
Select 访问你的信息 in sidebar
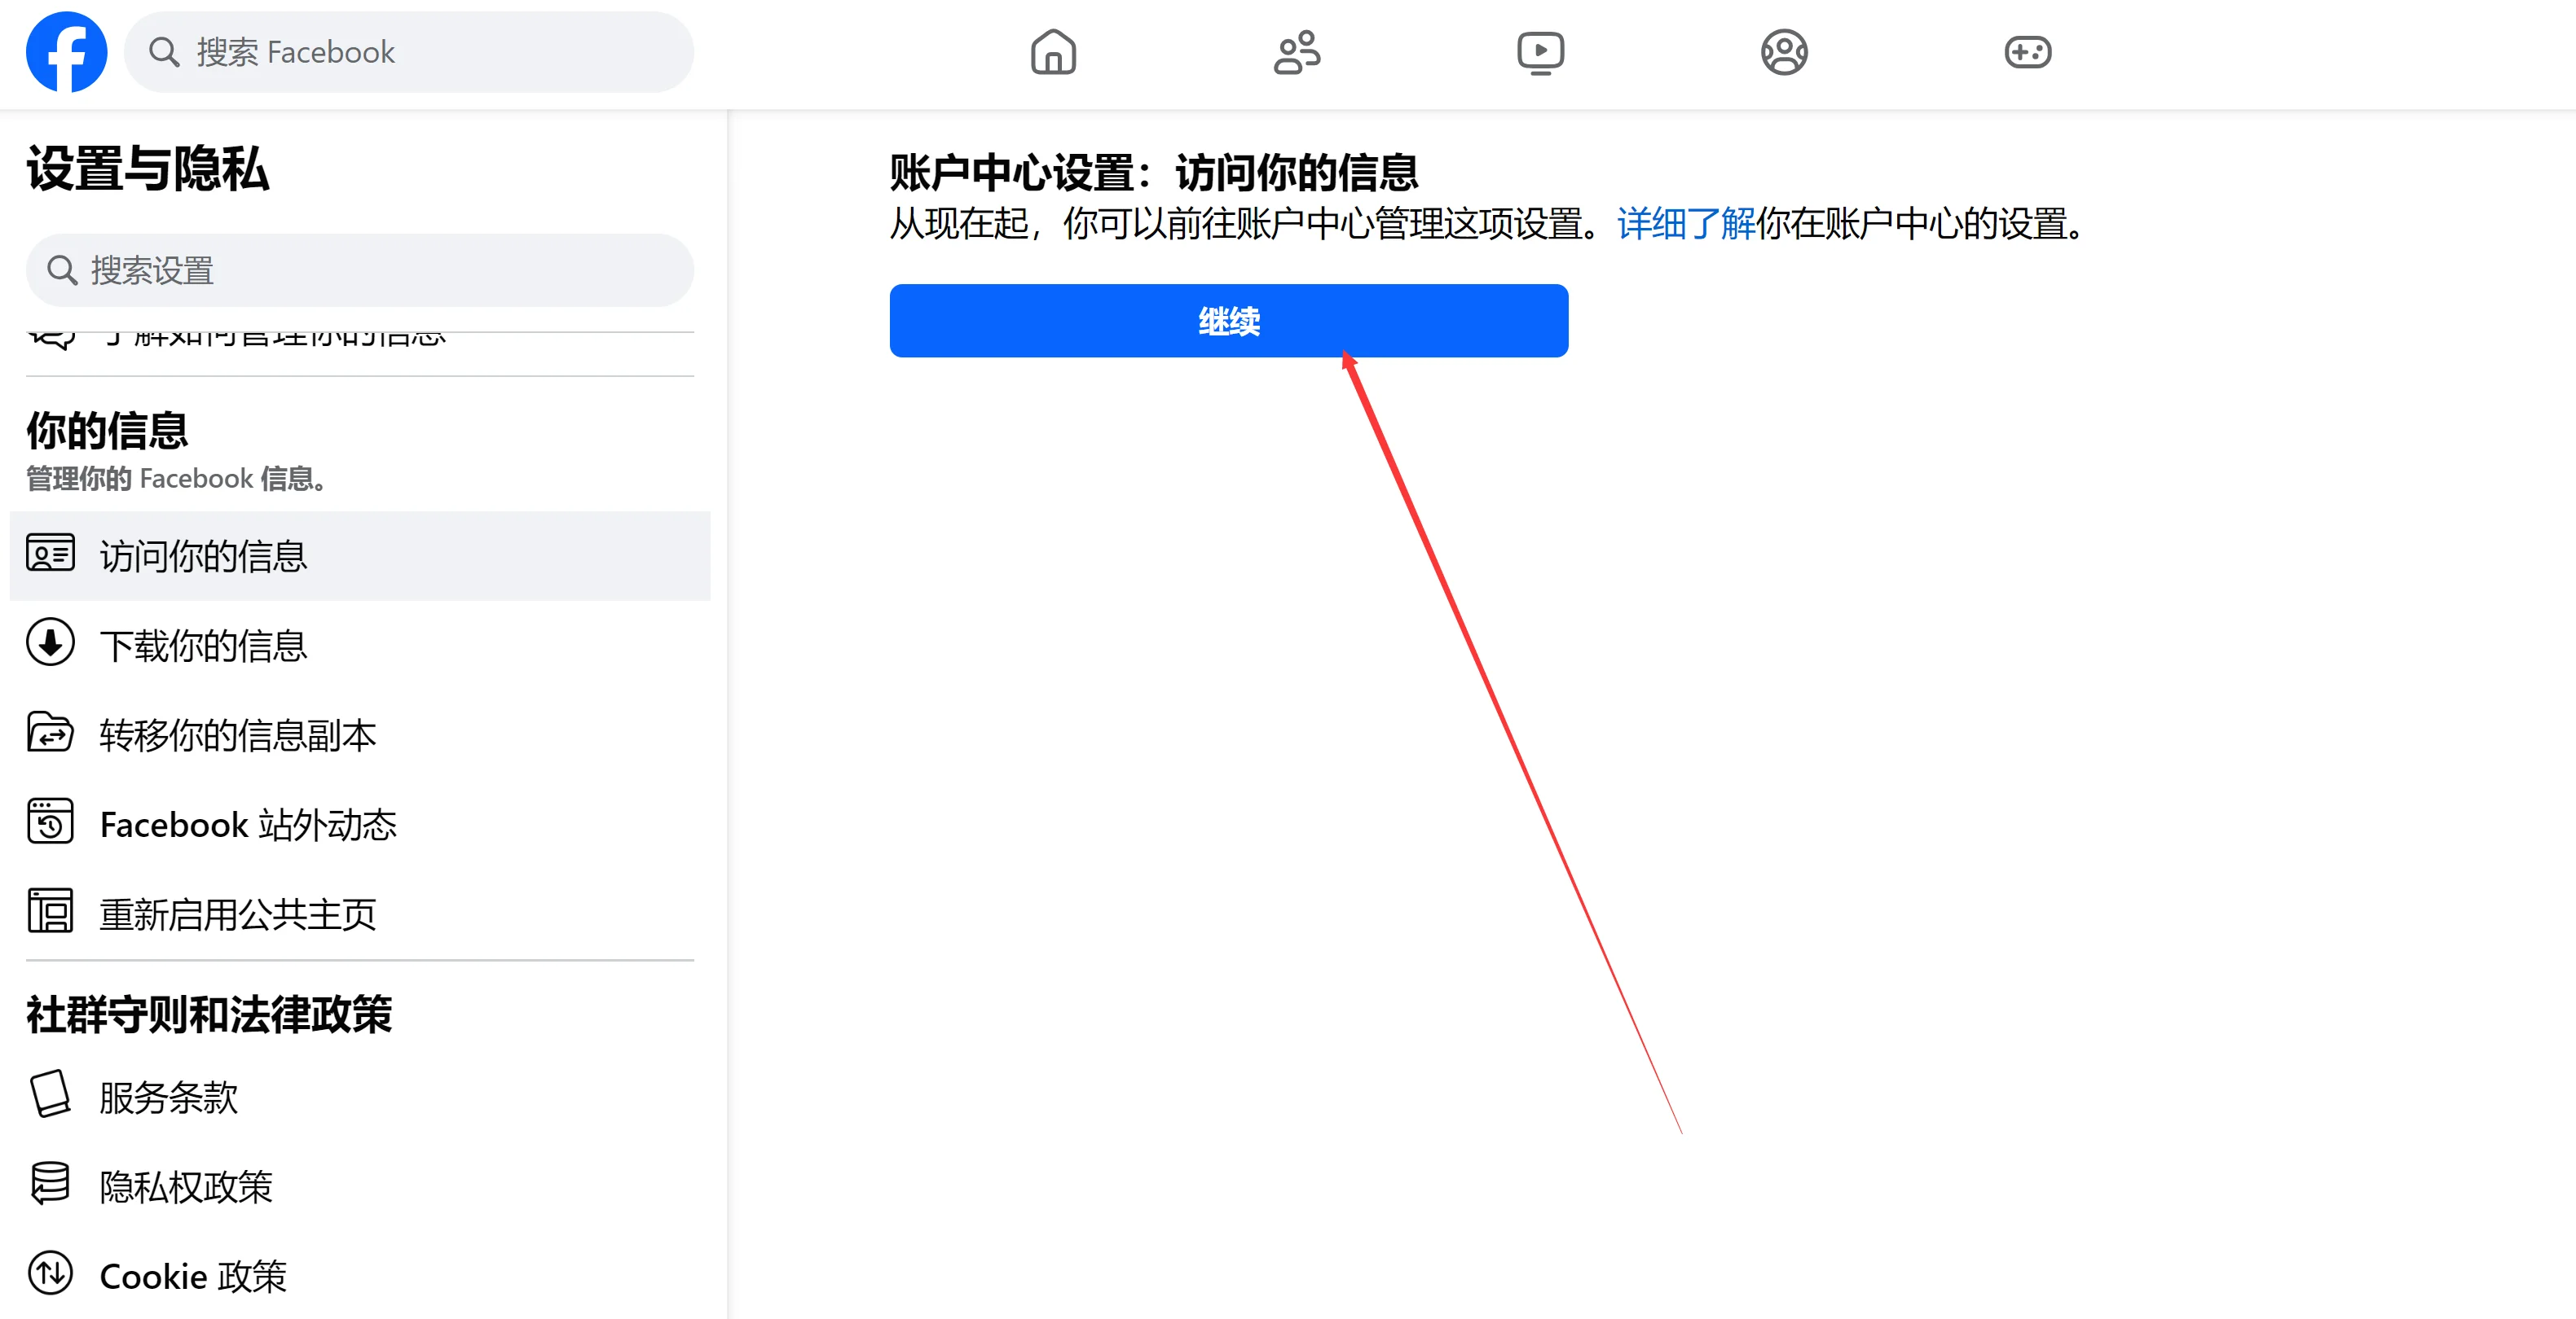[x=360, y=555]
